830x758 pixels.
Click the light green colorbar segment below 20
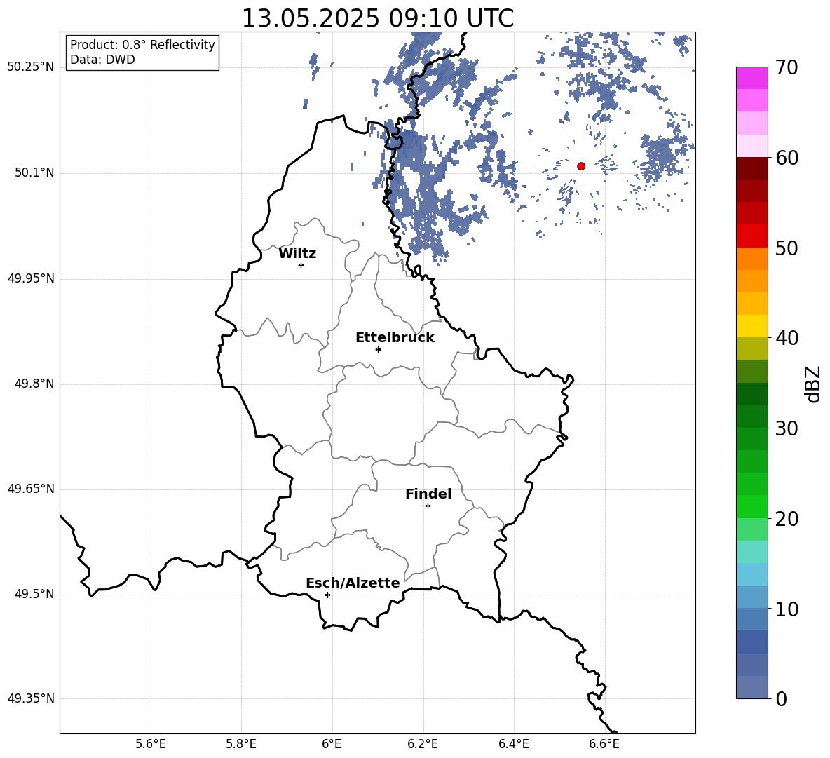tap(752, 529)
